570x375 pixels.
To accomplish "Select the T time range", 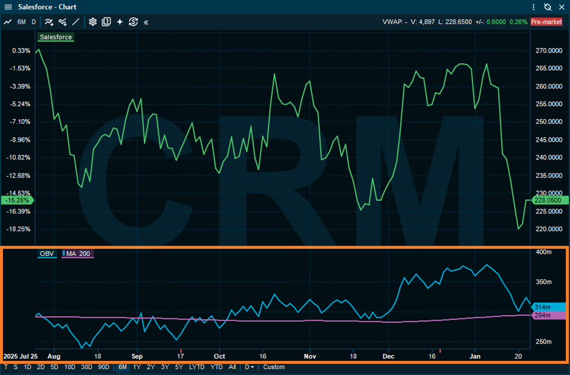I will (6, 367).
